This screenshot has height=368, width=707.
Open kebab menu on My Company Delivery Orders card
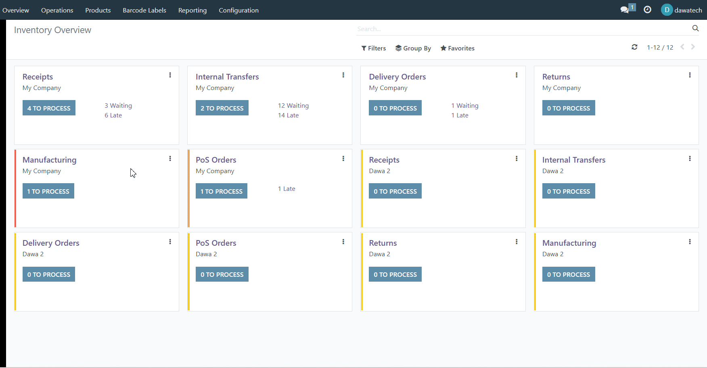[x=517, y=75]
